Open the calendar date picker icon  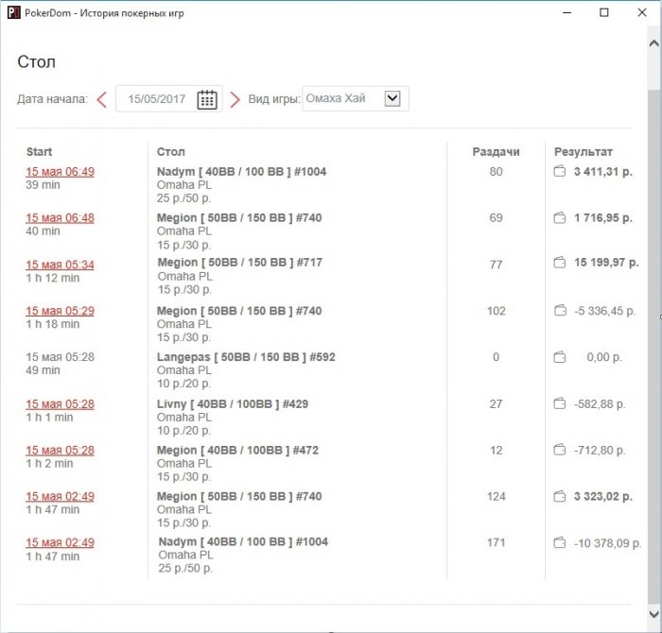[x=207, y=100]
